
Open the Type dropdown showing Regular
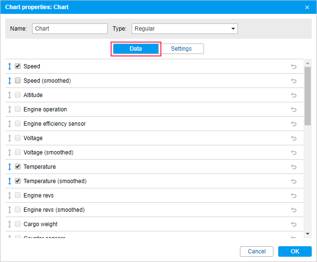184,29
